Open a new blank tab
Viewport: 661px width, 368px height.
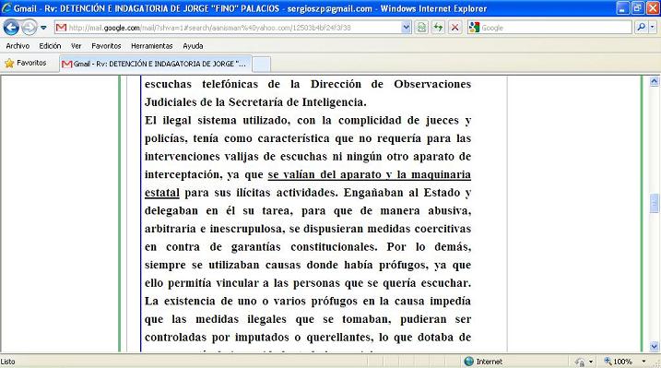(x=262, y=65)
